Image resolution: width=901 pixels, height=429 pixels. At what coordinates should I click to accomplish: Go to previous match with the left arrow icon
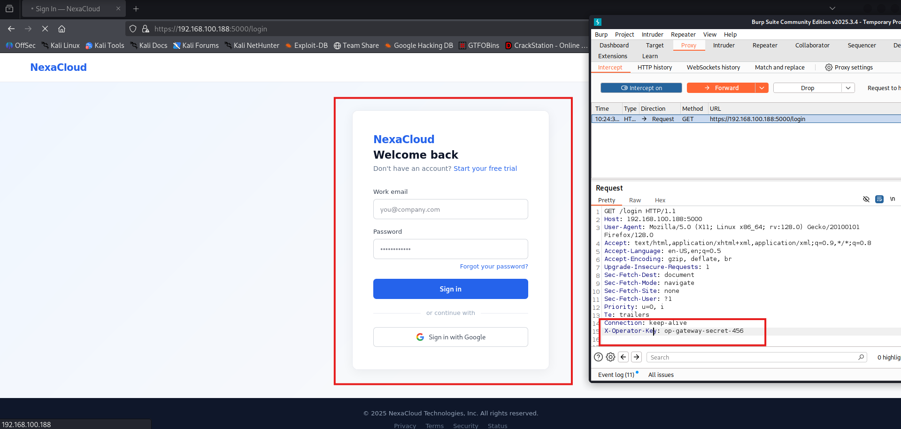point(623,357)
